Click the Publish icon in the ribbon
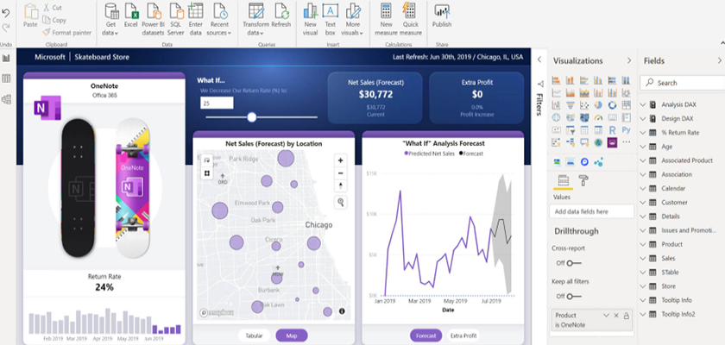The image size is (725, 345). click(x=442, y=12)
